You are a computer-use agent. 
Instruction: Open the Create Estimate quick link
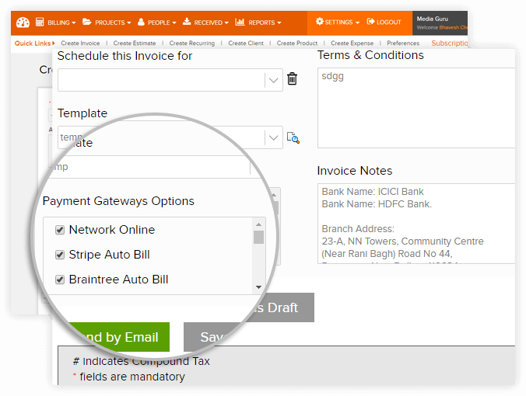(135, 43)
